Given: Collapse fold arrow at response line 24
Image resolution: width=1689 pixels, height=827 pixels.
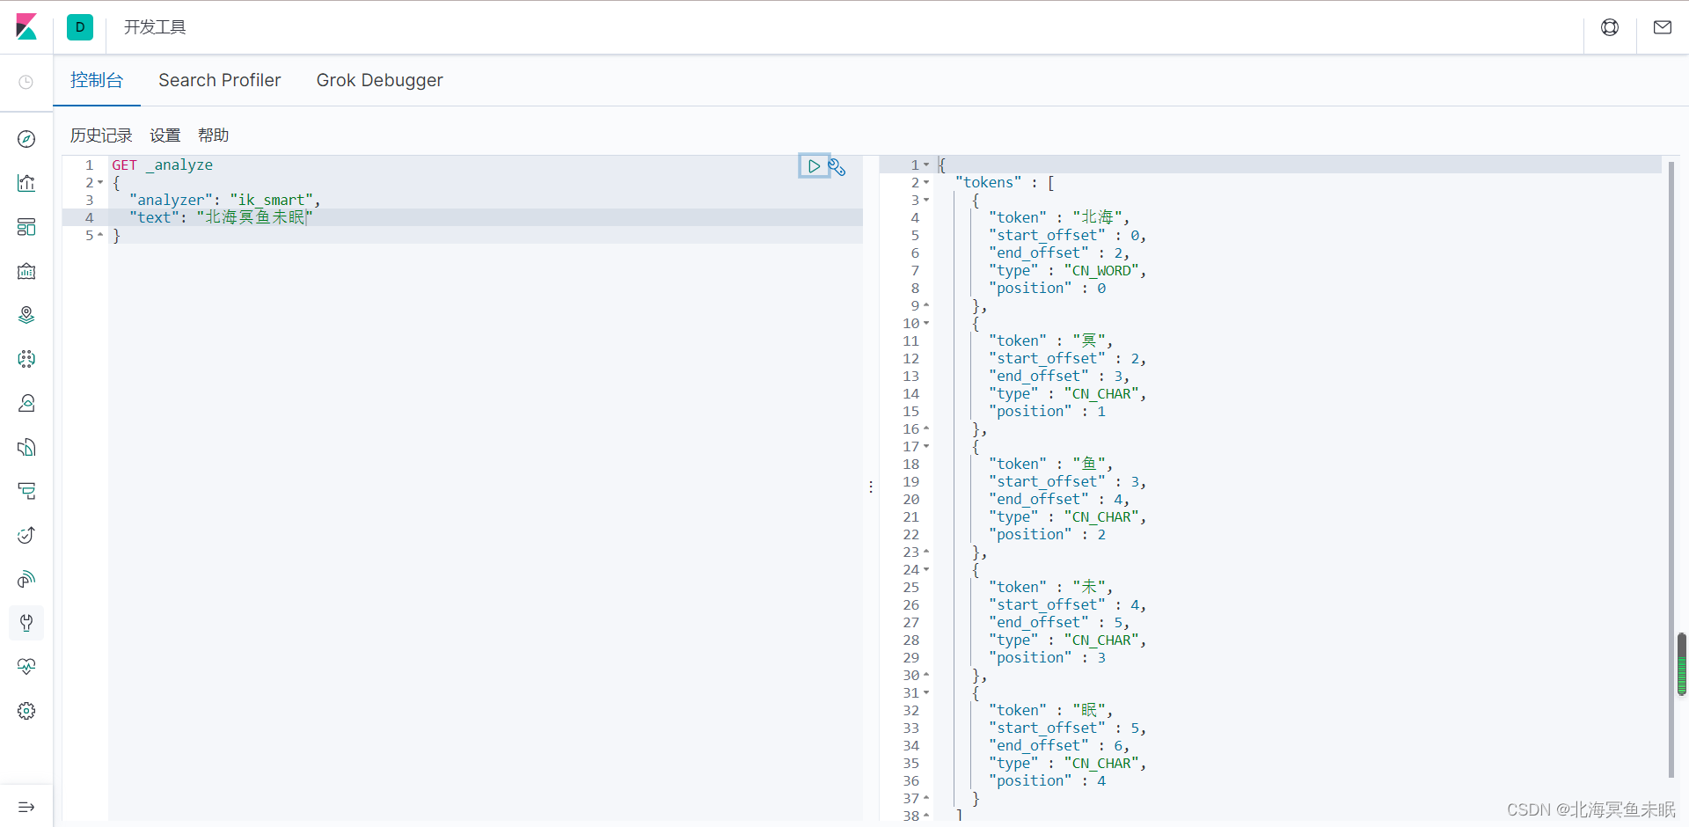Looking at the screenshot, I should (x=926, y=570).
